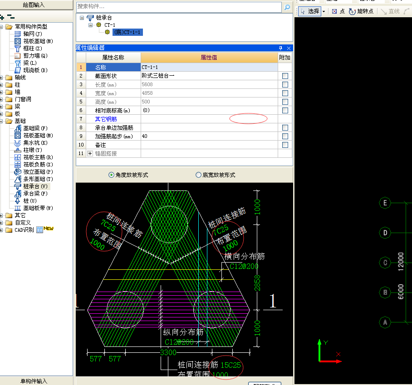Check 附加 box for 承台单边加强筋 row
The width and height of the screenshot is (412, 385).
tap(285, 127)
